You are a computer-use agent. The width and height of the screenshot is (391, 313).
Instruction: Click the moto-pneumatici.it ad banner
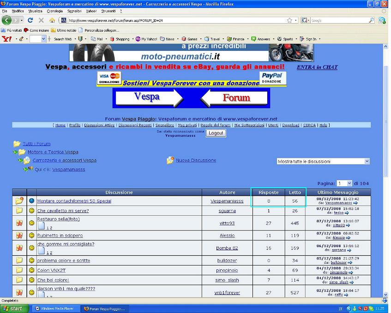[191, 53]
